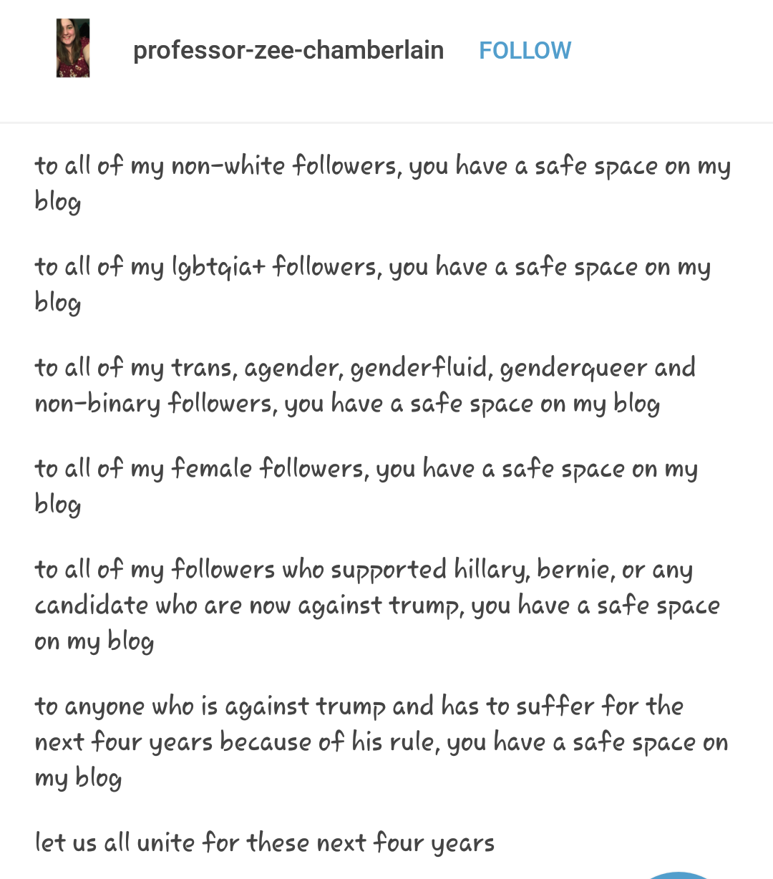Click the word 'hillary,' in the post
This screenshot has height=879, width=773.
coord(492,570)
